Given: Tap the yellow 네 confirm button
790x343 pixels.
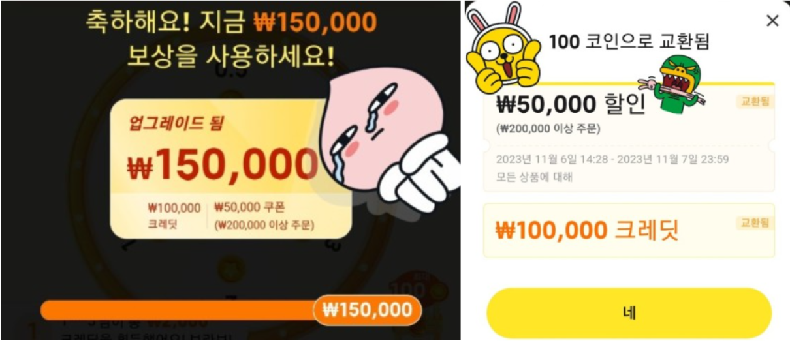Looking at the screenshot, I should [x=629, y=312].
